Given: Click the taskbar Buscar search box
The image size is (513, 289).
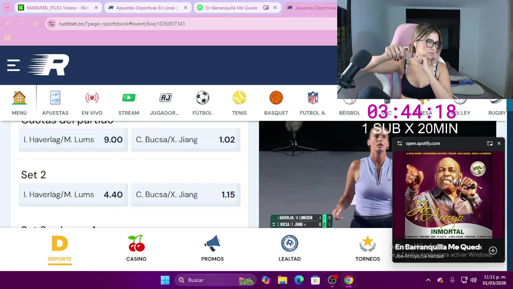Looking at the screenshot, I should [x=215, y=280].
